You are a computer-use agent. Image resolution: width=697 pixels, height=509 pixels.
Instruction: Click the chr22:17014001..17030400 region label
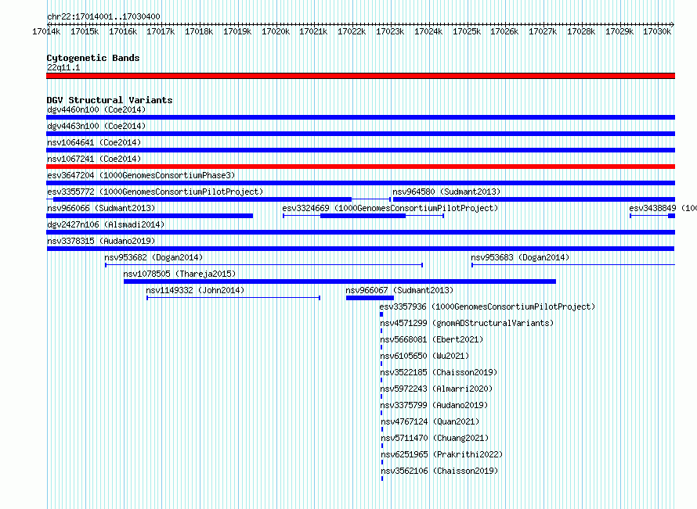pyautogui.click(x=103, y=16)
